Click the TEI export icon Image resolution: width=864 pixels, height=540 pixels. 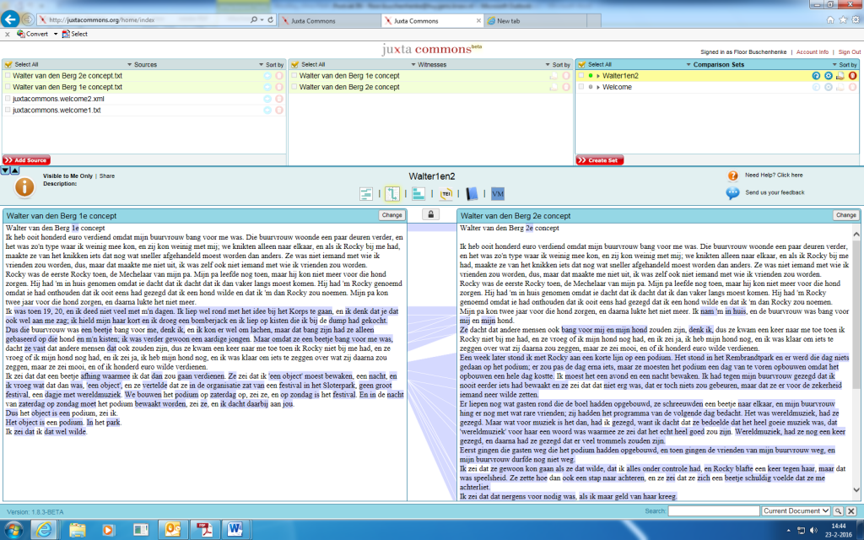(x=445, y=194)
